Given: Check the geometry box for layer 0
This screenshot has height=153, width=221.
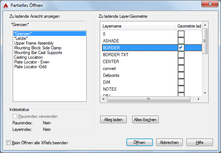Looking at the screenshot, I should [x=181, y=34].
